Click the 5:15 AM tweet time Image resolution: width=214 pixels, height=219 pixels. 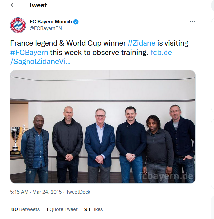[x=19, y=192]
